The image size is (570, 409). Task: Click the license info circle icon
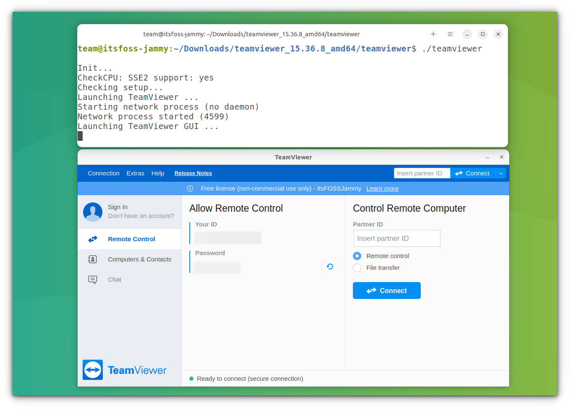click(190, 188)
